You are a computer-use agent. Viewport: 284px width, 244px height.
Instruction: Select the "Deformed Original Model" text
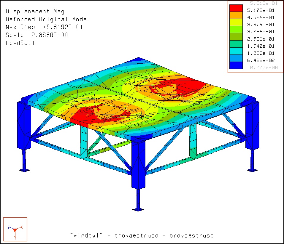pyautogui.click(x=48, y=19)
